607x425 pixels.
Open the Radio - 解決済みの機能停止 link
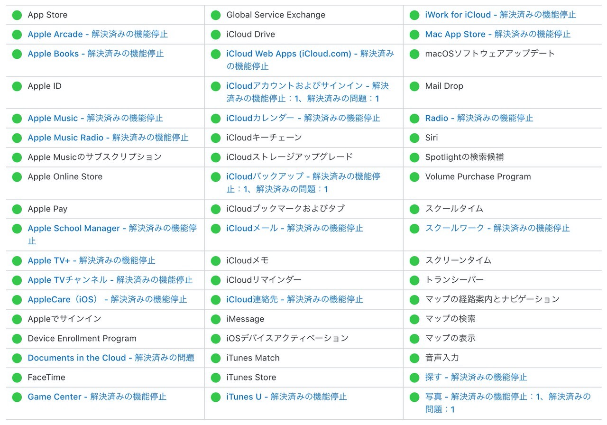[x=479, y=118]
